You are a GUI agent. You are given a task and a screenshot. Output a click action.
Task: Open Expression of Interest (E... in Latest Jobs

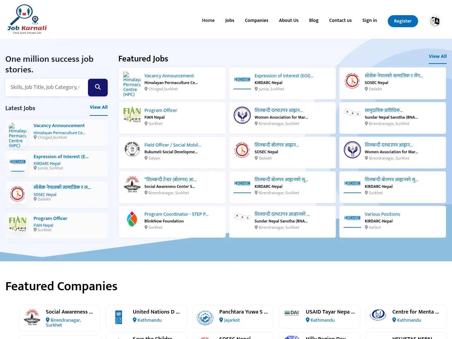(x=61, y=157)
